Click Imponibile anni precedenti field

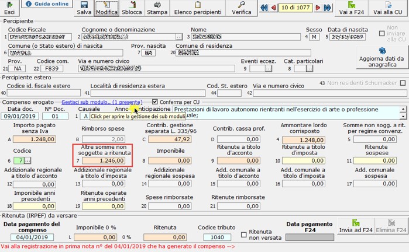click(x=35, y=206)
